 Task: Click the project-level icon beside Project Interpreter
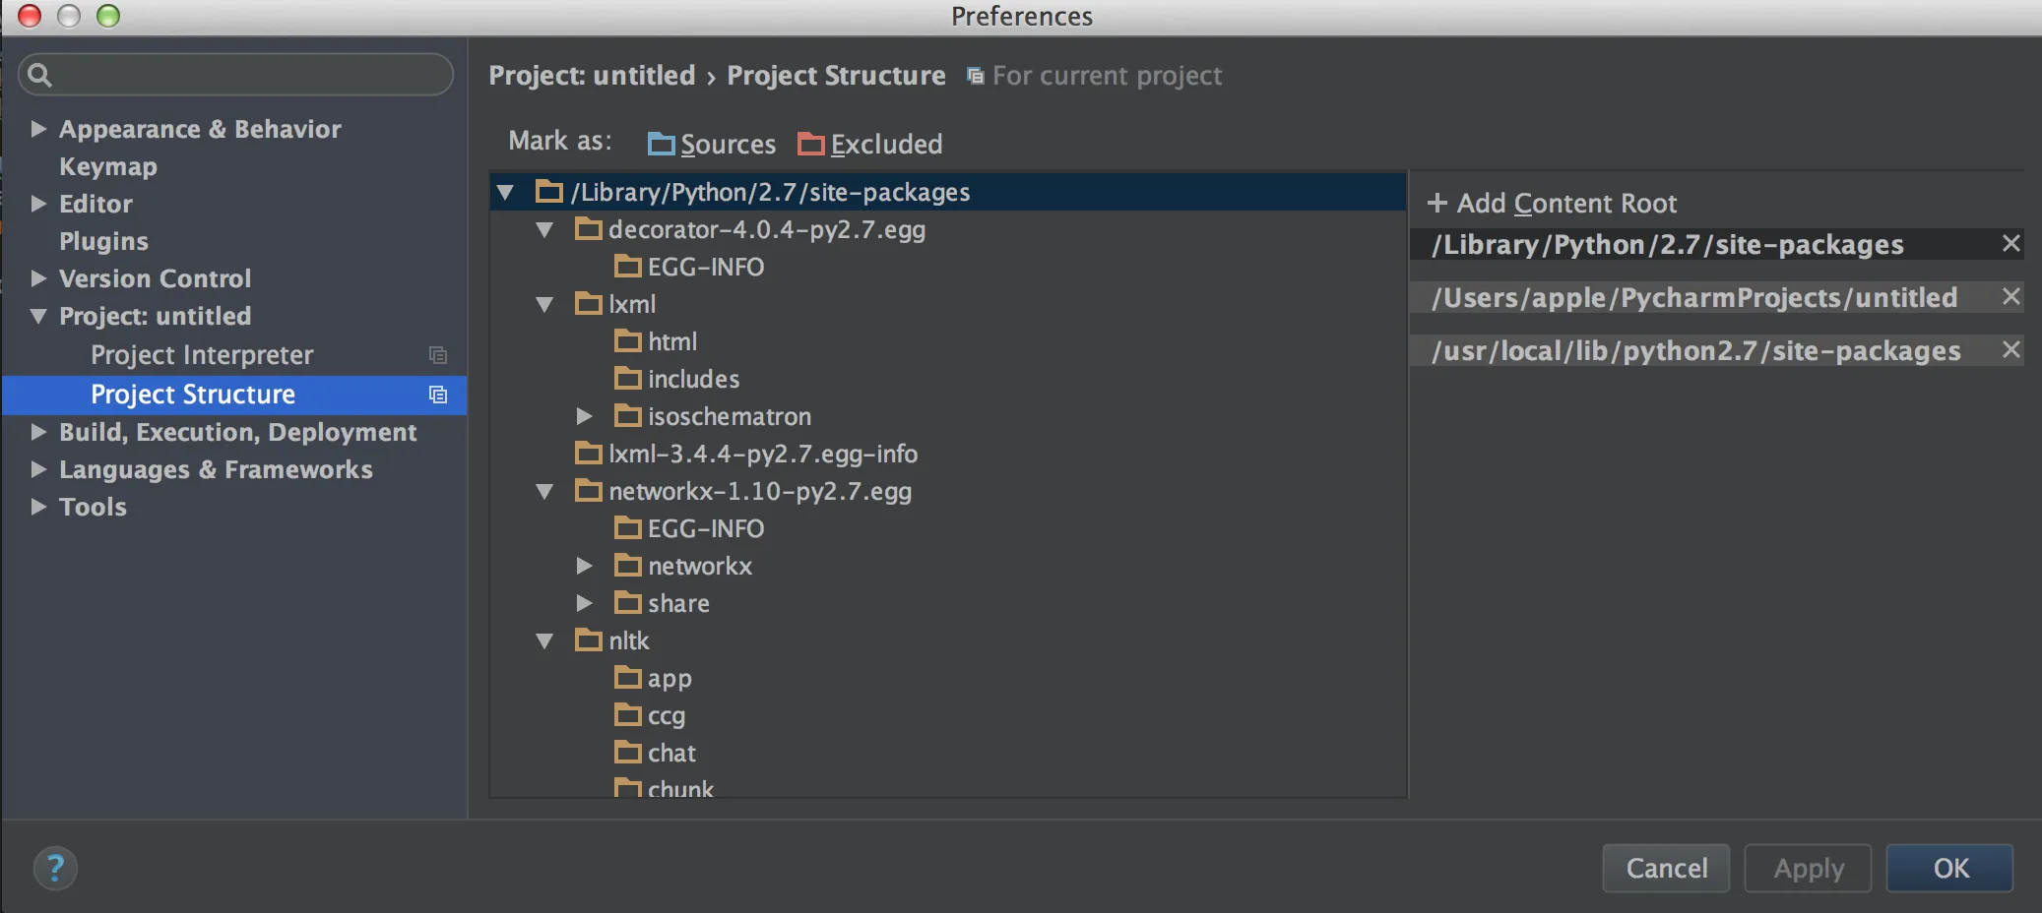(x=438, y=355)
